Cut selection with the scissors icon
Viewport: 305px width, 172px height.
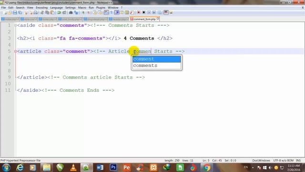(x=42, y=12)
